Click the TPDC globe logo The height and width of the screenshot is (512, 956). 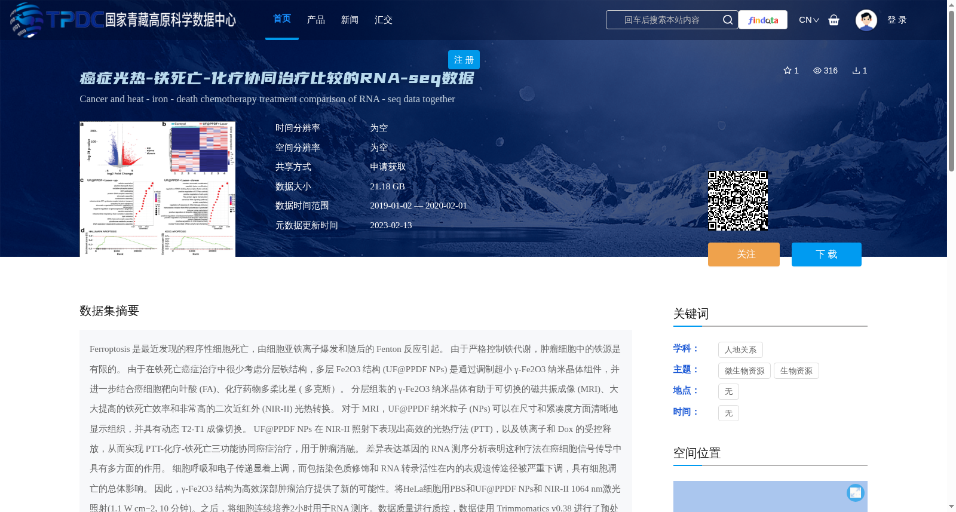26,20
